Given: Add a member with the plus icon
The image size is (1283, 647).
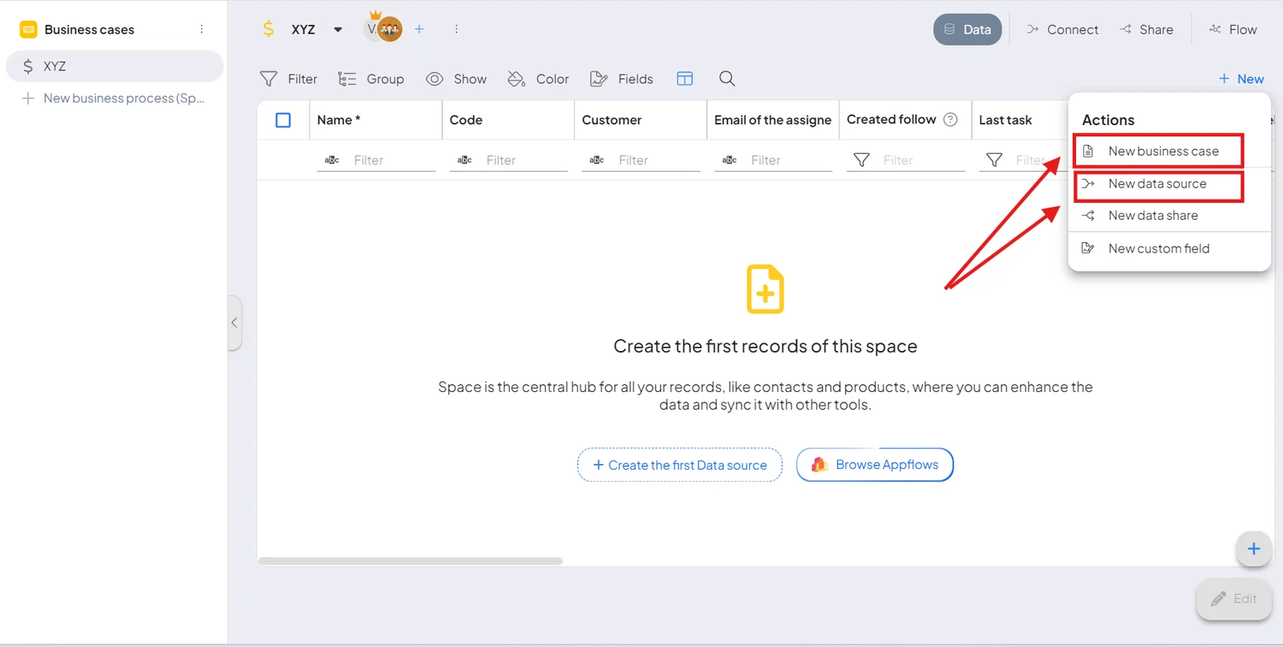Looking at the screenshot, I should coord(419,29).
